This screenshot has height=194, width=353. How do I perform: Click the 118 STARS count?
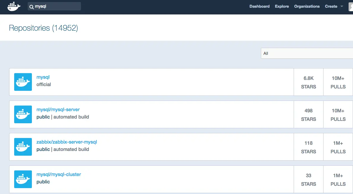pyautogui.click(x=308, y=147)
